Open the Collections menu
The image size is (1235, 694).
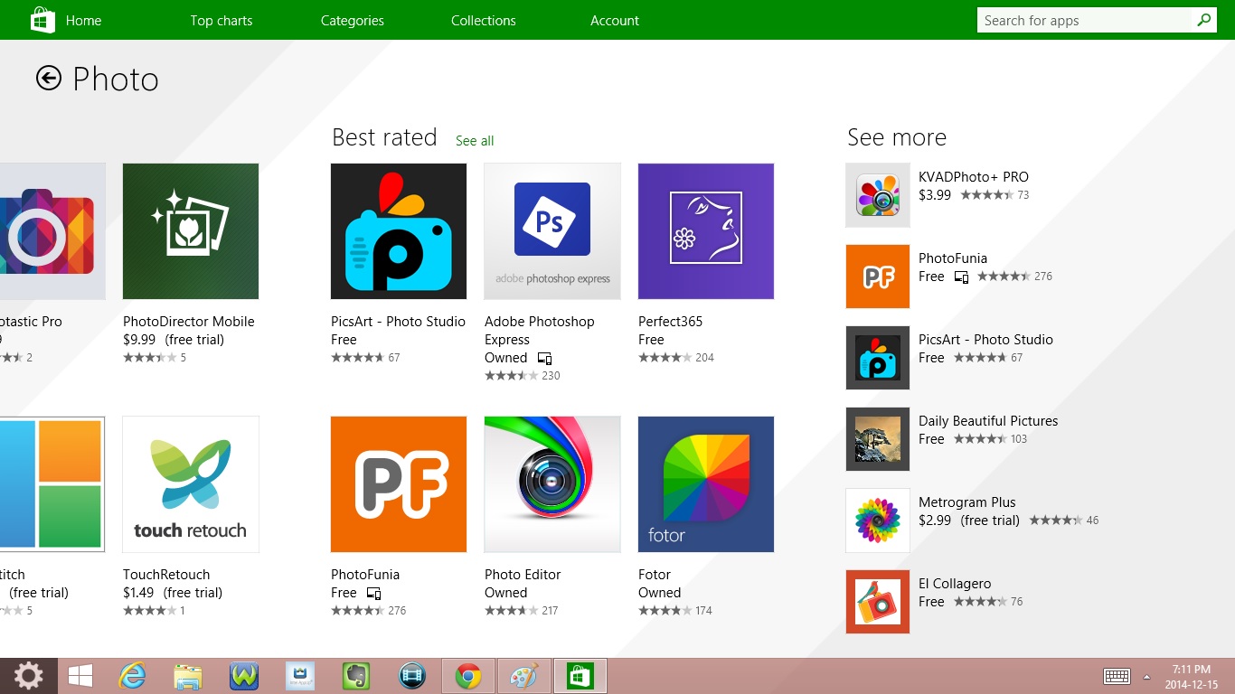484,20
